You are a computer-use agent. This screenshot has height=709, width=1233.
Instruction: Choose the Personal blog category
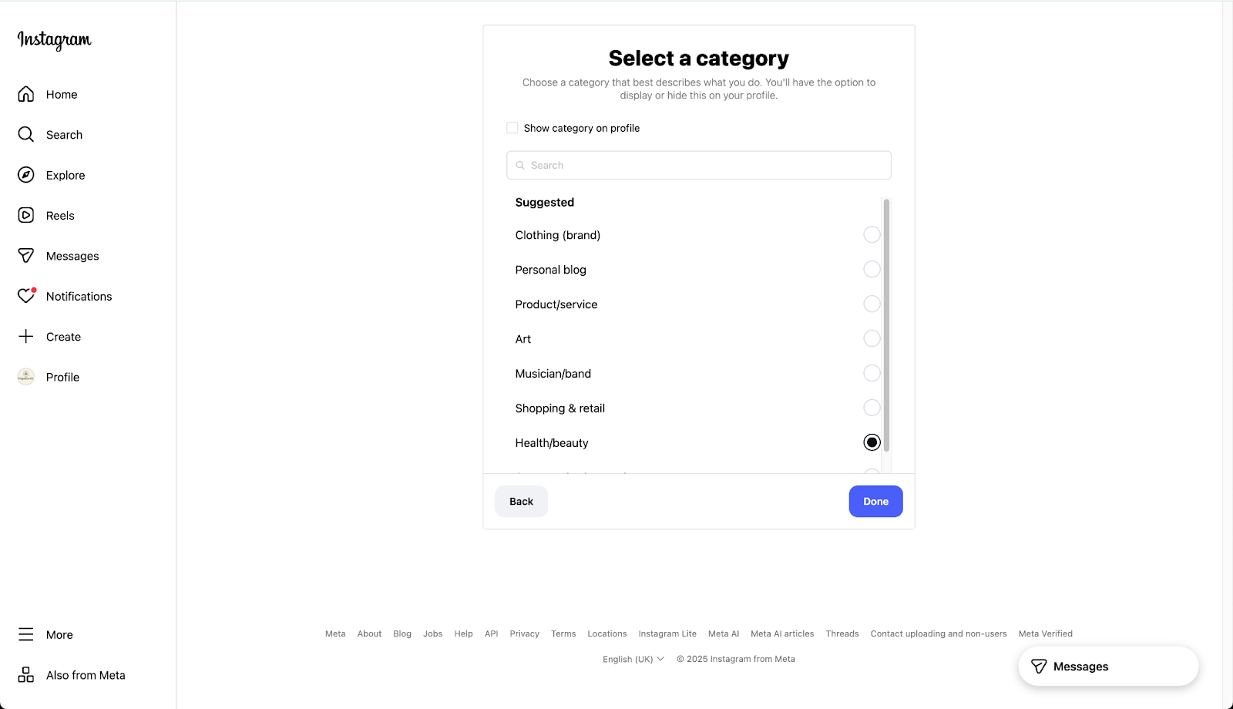coord(872,270)
